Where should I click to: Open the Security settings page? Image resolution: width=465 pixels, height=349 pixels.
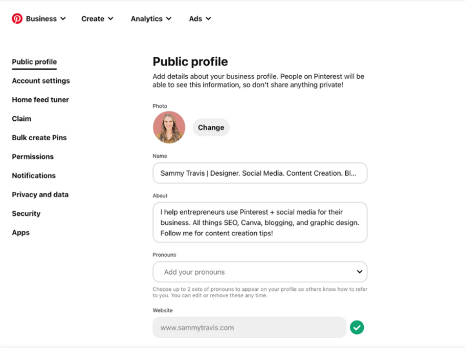coord(26,214)
